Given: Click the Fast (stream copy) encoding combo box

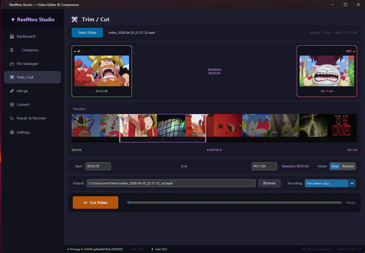Looking at the screenshot, I should 330,183.
